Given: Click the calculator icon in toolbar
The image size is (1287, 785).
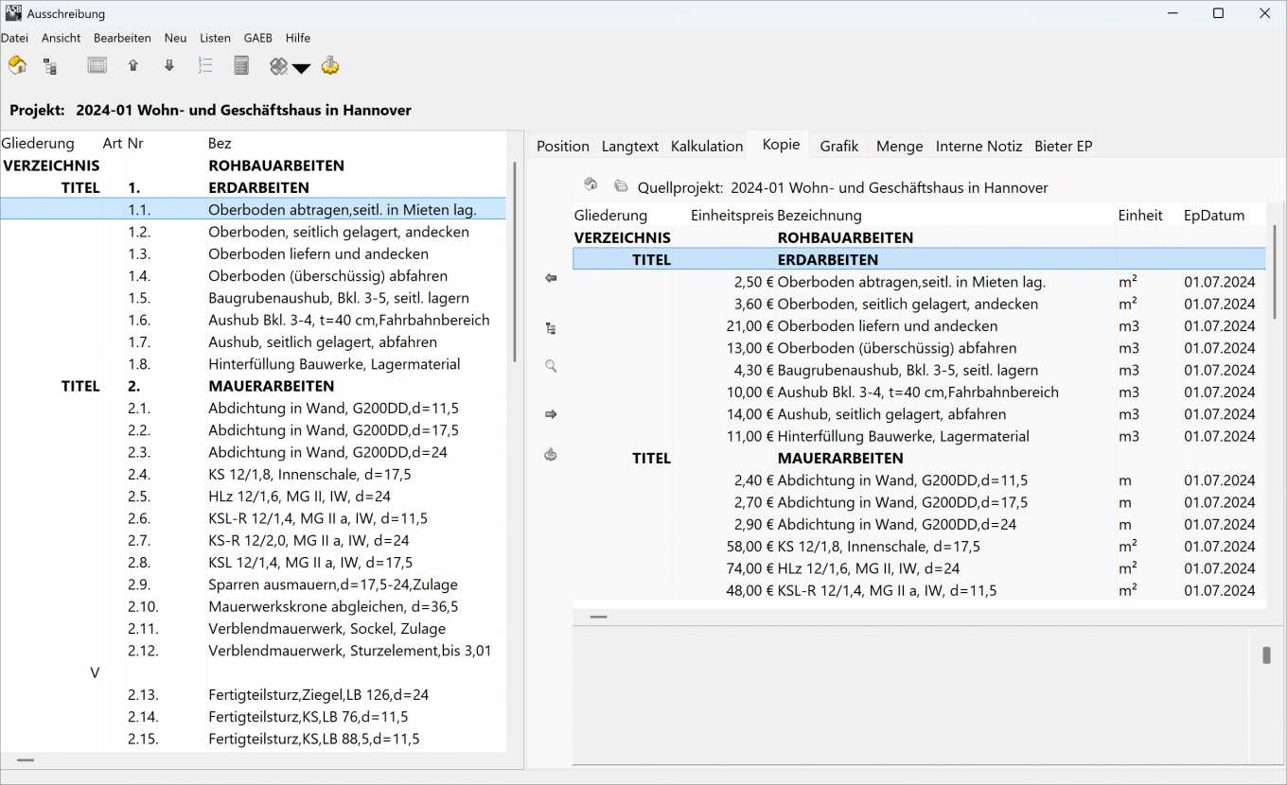Looking at the screenshot, I should [241, 65].
